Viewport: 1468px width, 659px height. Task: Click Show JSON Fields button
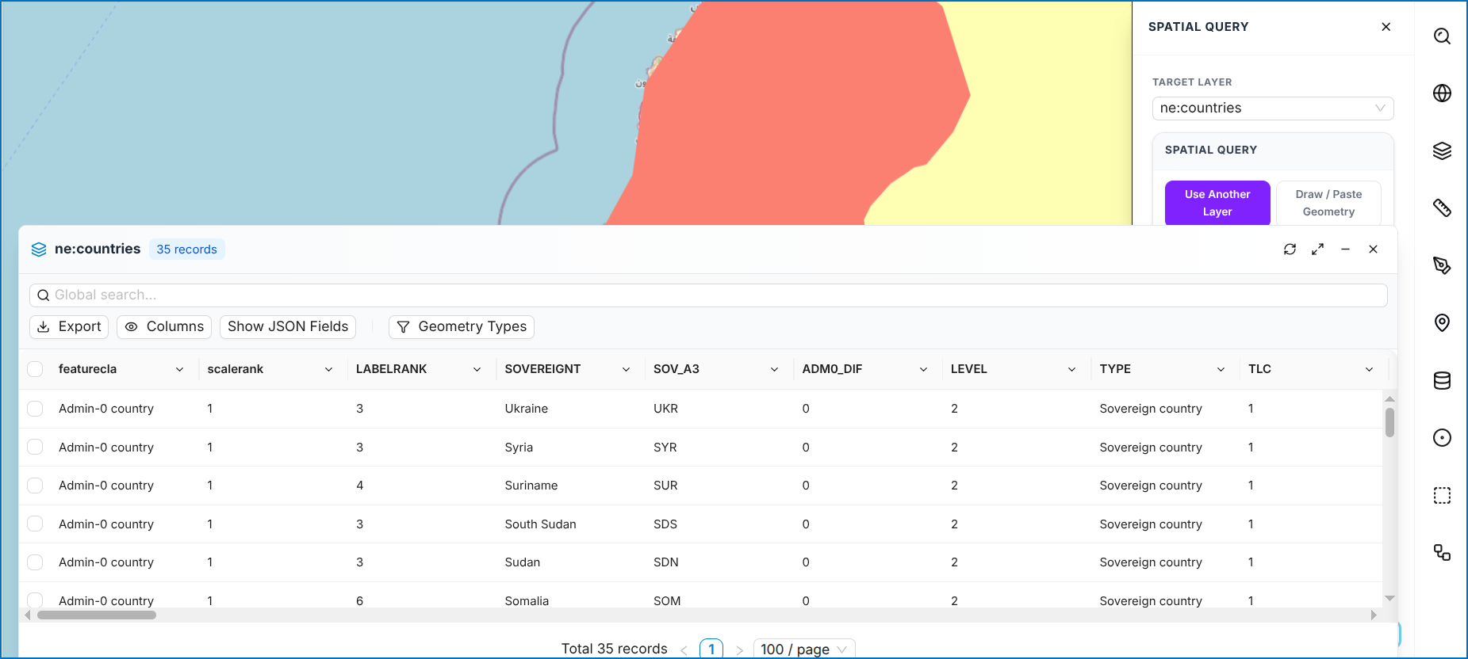pos(288,327)
